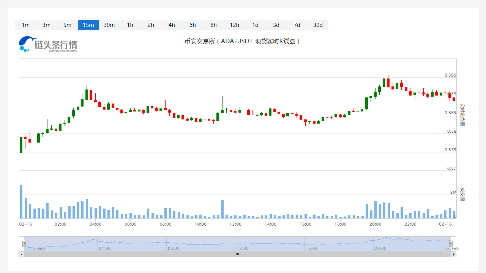This screenshot has height=273, width=486.
Task: Select the 4h interval button
Action: coord(172,25)
